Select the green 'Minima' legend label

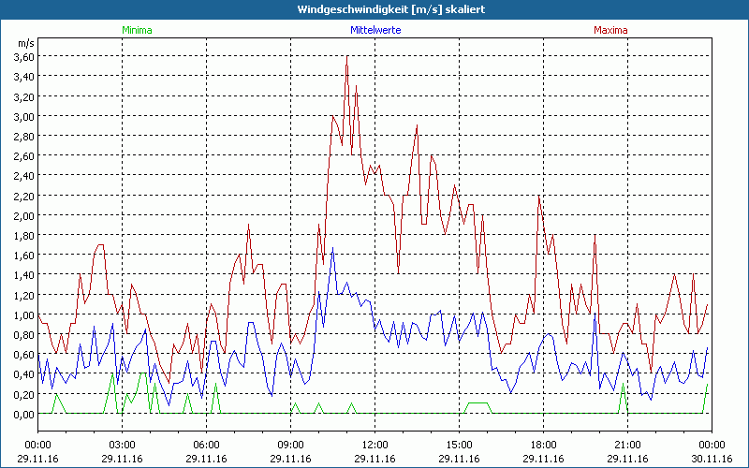[x=137, y=30]
